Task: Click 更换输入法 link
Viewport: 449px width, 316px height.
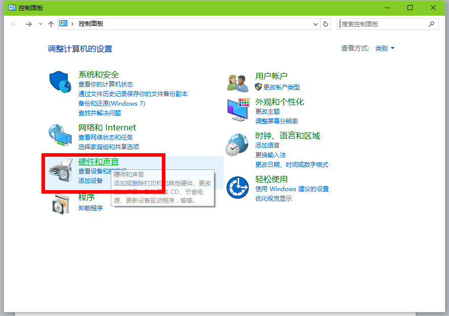Action: (271, 155)
